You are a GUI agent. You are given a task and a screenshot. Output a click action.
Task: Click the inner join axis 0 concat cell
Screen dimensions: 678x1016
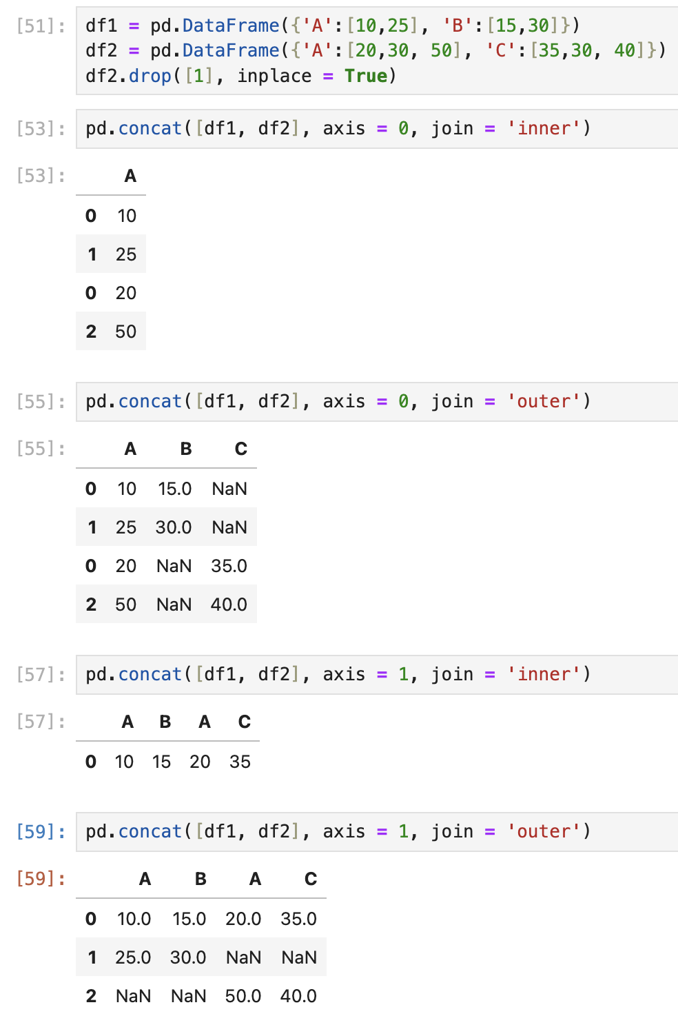[377, 129]
